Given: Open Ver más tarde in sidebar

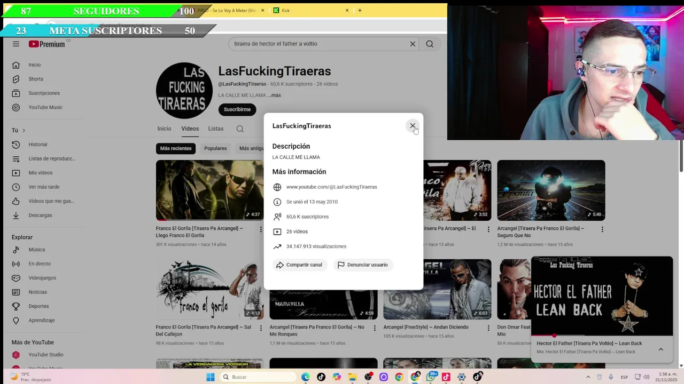Looking at the screenshot, I should 43,187.
